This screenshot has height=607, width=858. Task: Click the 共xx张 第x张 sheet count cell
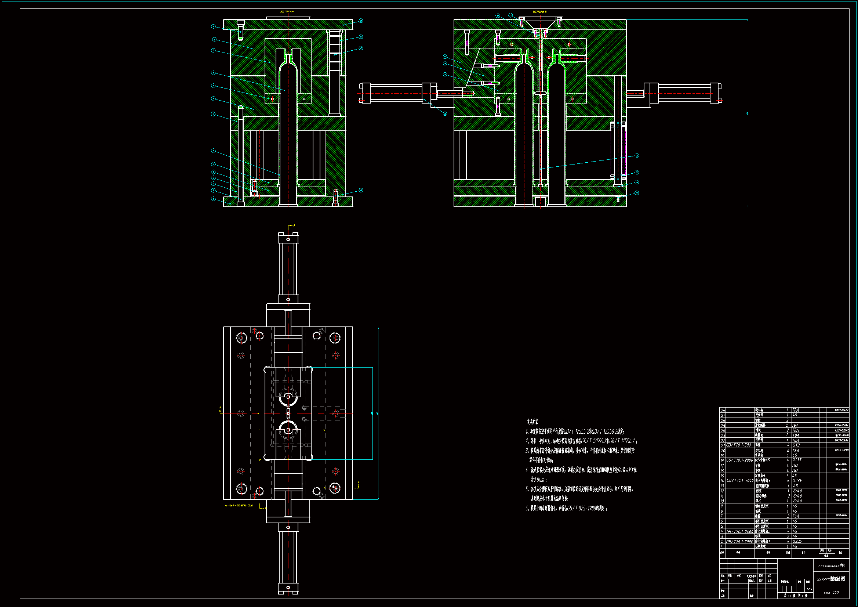point(796,596)
